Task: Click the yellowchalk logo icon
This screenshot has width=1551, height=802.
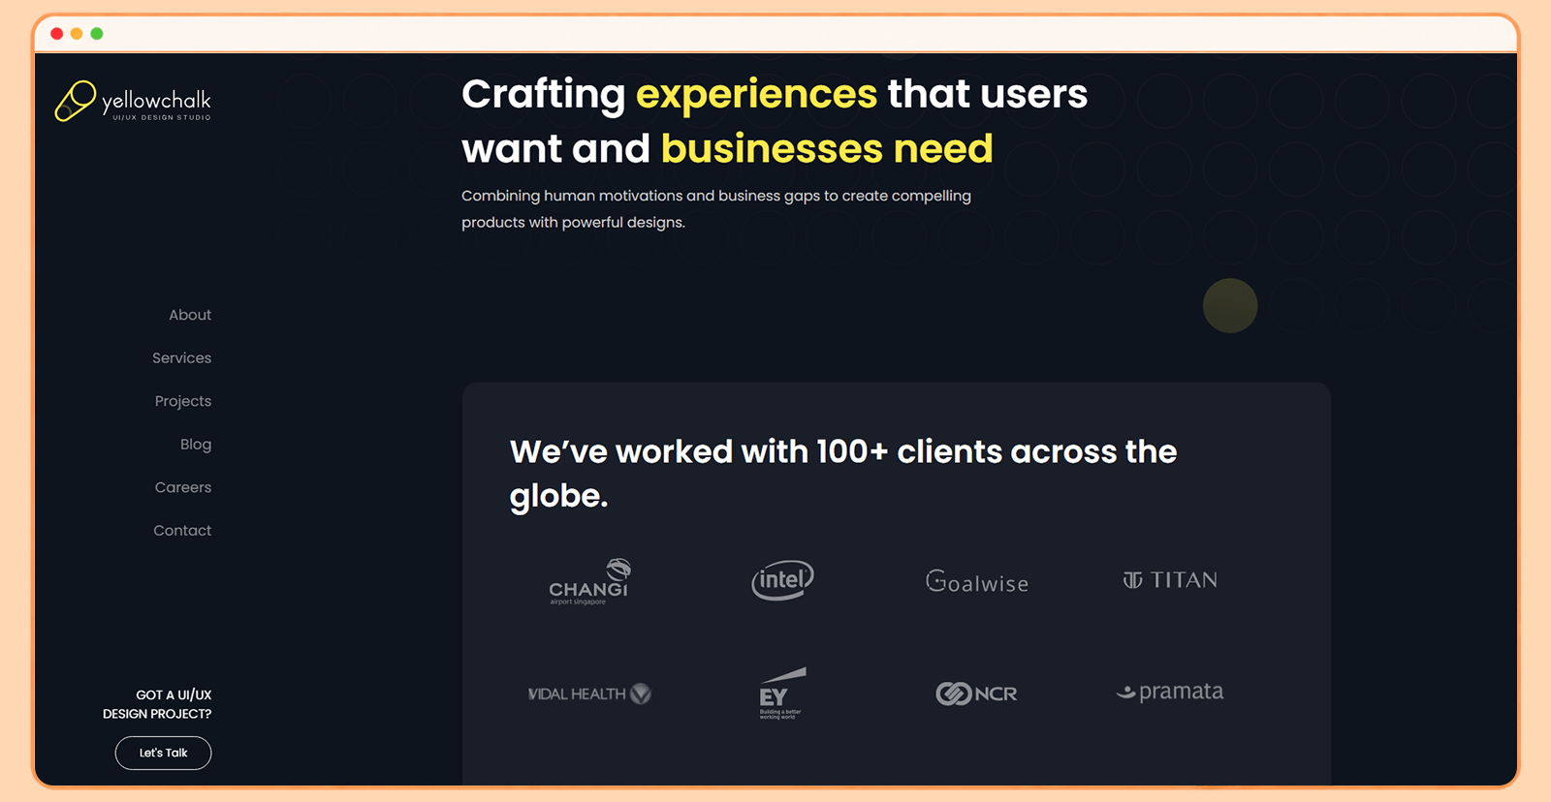Action: pos(76,101)
